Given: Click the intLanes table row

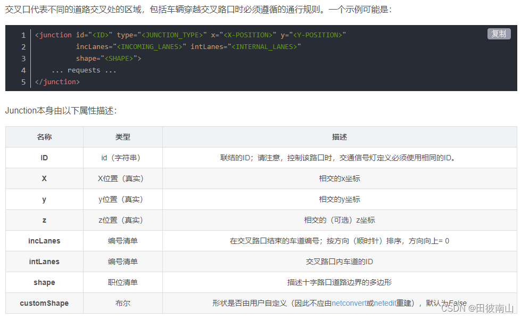Looking at the screenshot, I should 44,262.
